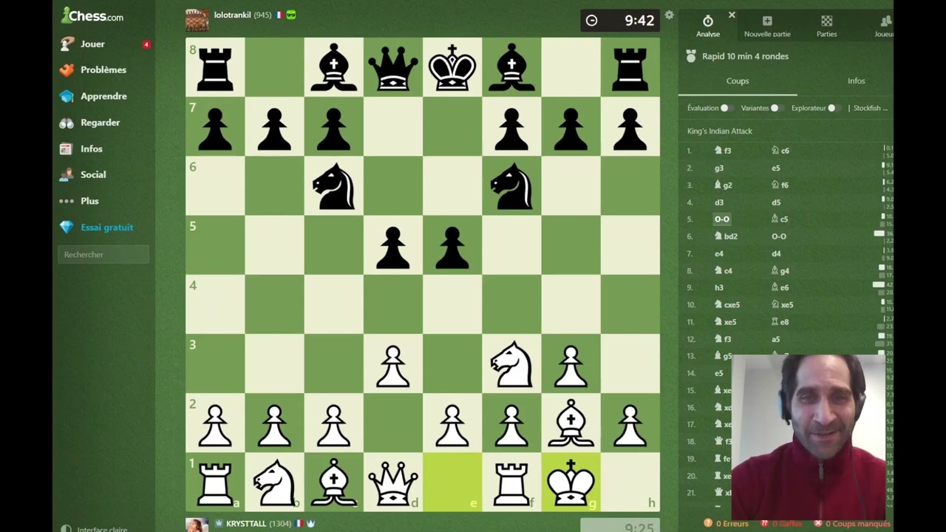Image resolution: width=946 pixels, height=532 pixels.
Task: Click the red notification badge on Jouer
Action: [x=146, y=44]
